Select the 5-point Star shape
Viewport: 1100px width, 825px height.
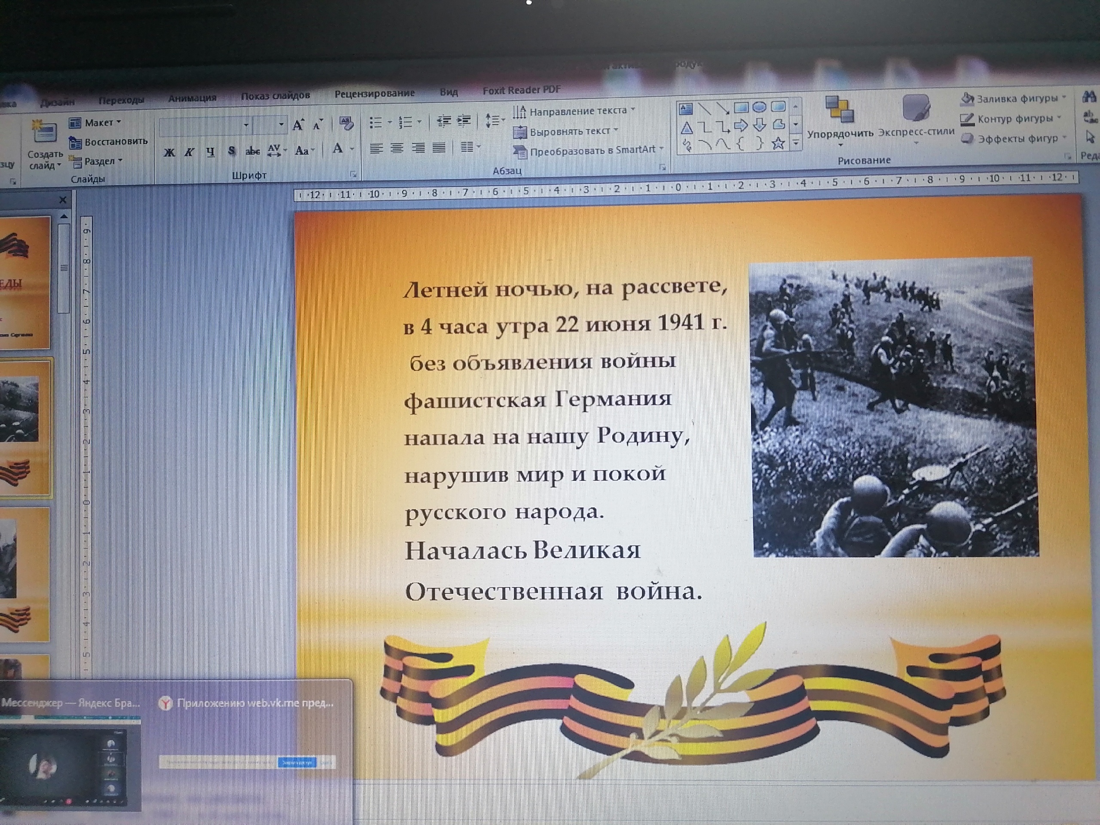coord(778,144)
